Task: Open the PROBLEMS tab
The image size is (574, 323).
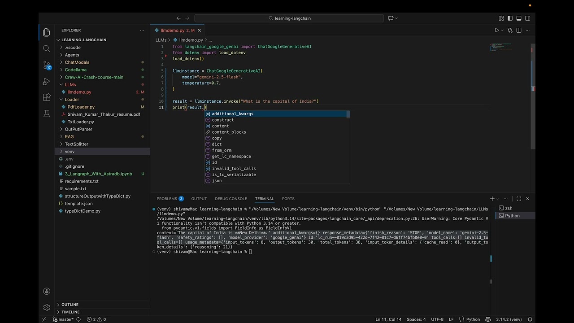Action: pyautogui.click(x=170, y=199)
